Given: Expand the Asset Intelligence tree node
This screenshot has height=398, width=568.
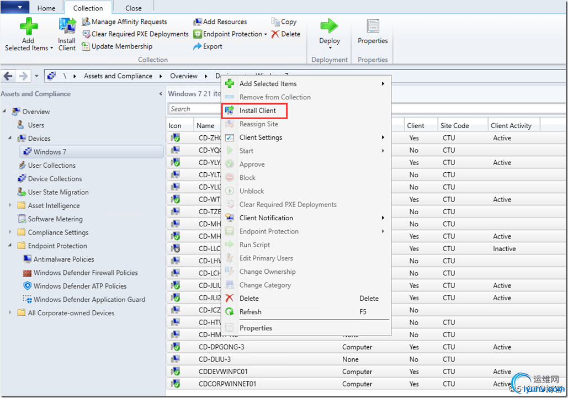Looking at the screenshot, I should tap(10, 205).
